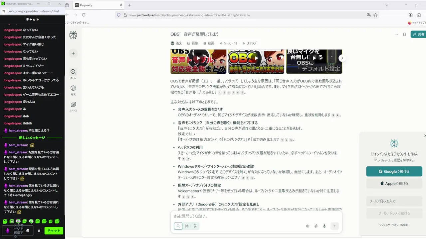
Task: Switch to the ステップ tab
Action: pyautogui.click(x=249, y=43)
